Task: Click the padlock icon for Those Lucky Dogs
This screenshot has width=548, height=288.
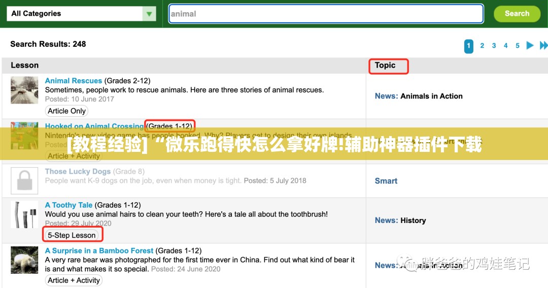Action: coord(24,180)
